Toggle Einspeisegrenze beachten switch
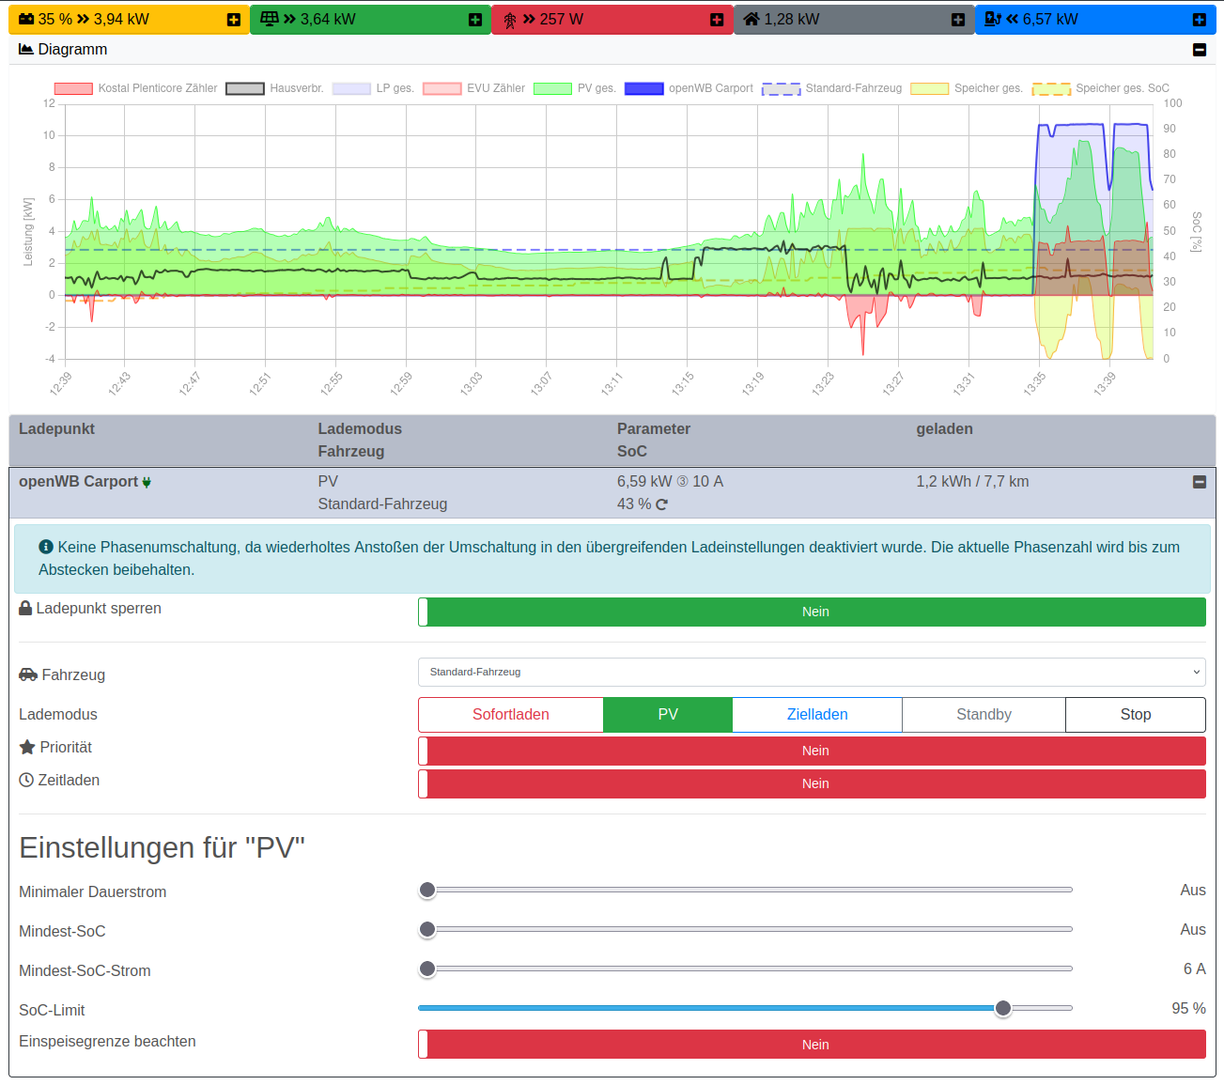 point(812,1045)
